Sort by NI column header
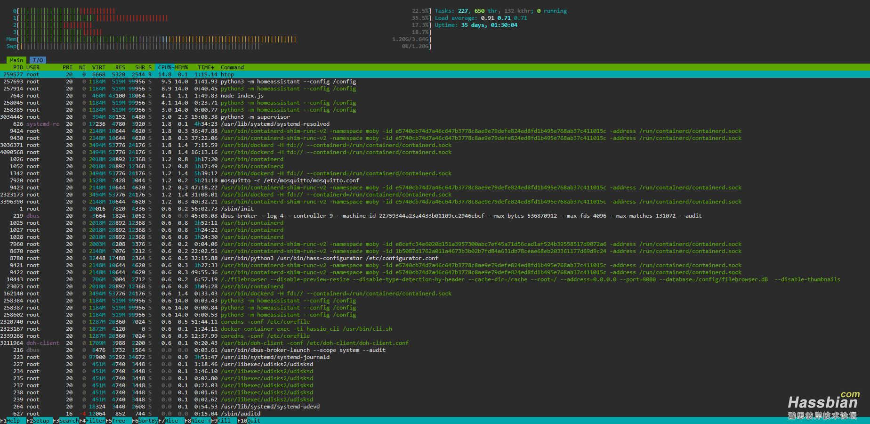Image resolution: width=870 pixels, height=424 pixels. (x=82, y=67)
